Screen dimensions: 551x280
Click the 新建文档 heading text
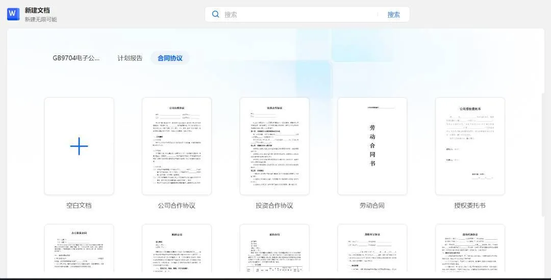pyautogui.click(x=37, y=11)
